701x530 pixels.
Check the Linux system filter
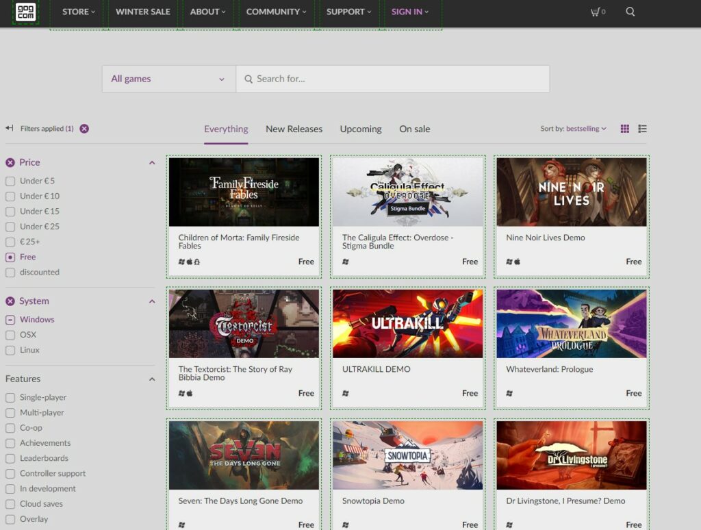(x=10, y=350)
